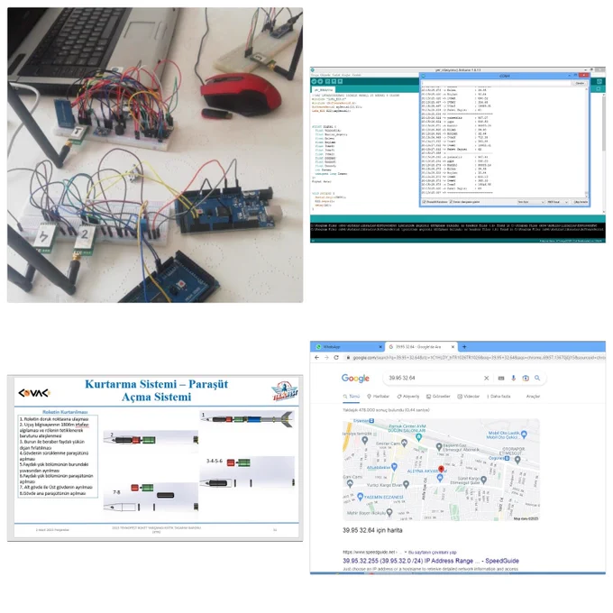The height and width of the screenshot is (613, 613).
Task: Click the Verify button in Arduino IDE
Action: click(314, 81)
